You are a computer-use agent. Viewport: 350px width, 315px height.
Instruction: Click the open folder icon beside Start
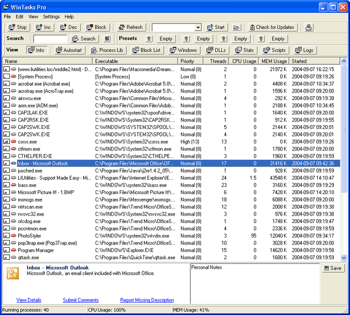point(237,27)
